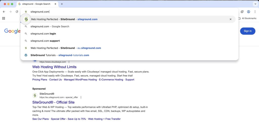Click the SiteGround favicon in the address bar

26,12
